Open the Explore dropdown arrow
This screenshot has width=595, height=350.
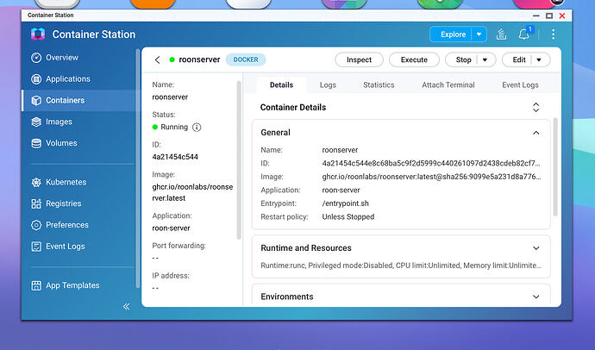479,34
